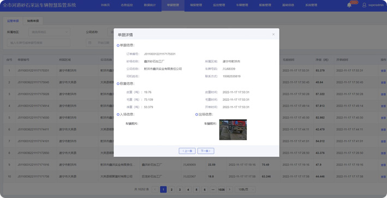Image resolution: width=387 pixels, height=198 pixels.
Task: Click the 上一条 previous record button
Action: (x=187, y=151)
